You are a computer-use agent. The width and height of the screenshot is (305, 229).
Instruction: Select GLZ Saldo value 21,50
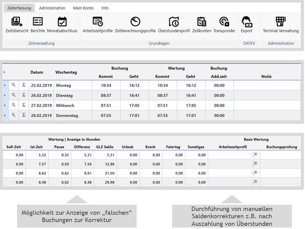pyautogui.click(x=105, y=173)
